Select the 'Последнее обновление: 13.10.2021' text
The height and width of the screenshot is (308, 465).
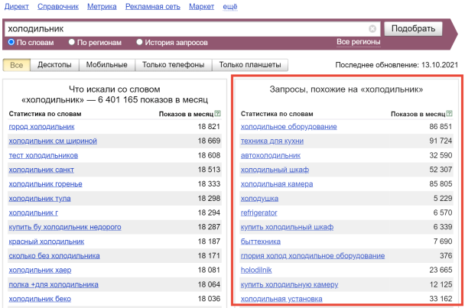pos(397,65)
